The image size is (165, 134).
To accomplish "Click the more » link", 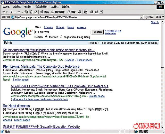I will point(81,27).
